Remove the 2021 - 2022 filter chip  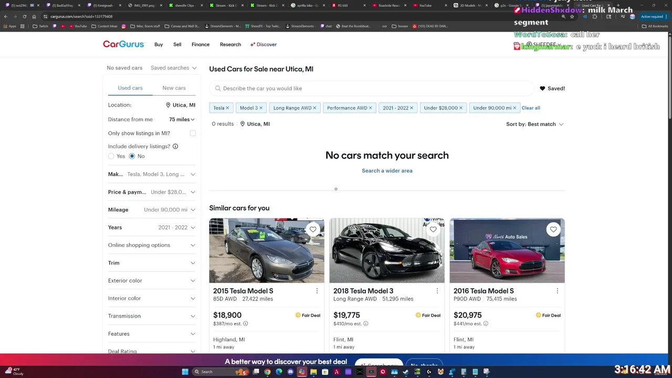pyautogui.click(x=411, y=108)
